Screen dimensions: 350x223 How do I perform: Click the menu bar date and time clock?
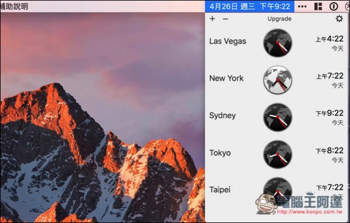point(249,6)
